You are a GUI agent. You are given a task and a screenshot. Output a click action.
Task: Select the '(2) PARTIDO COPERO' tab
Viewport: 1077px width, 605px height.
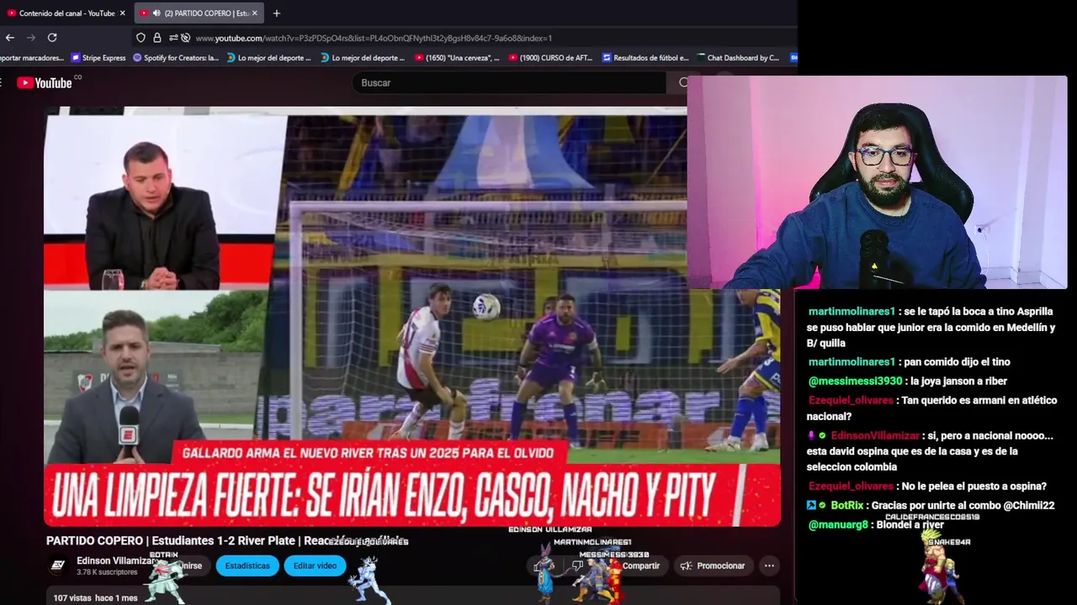199,13
